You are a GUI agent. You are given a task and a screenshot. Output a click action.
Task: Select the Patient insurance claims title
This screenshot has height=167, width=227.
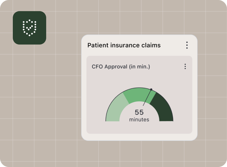pyautogui.click(x=124, y=45)
